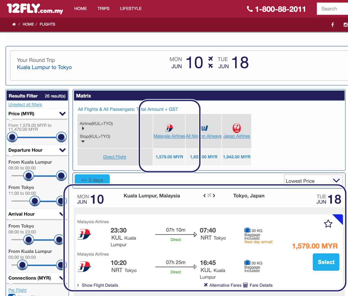348x296 pixels.
Task: Click baggage icon for 23:30 flight
Action: [x=247, y=230]
